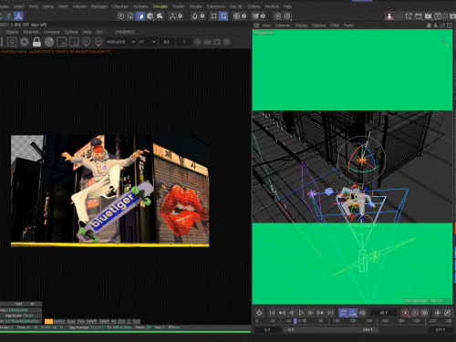Go to previous key
This screenshot has width=456, height=342.
point(282,313)
